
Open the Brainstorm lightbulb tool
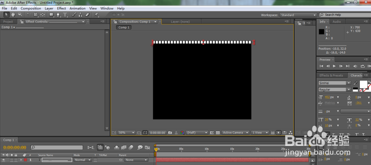[x=140, y=148]
